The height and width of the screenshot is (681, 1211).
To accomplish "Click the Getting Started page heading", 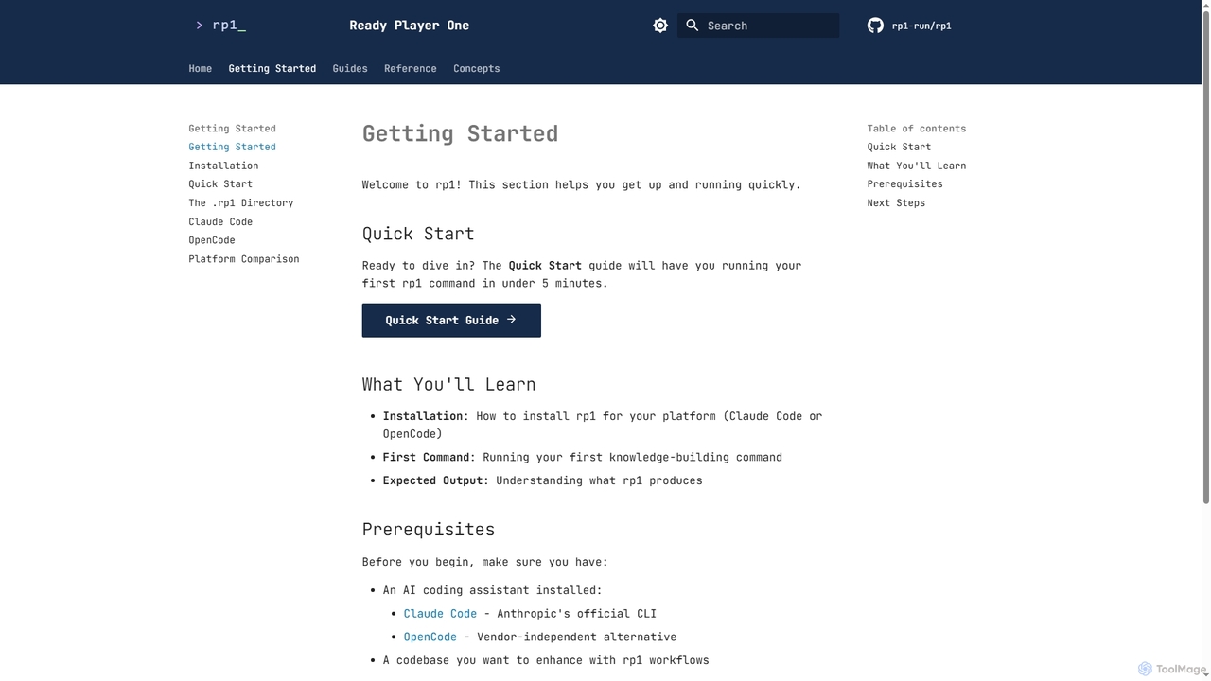I will [x=460, y=133].
